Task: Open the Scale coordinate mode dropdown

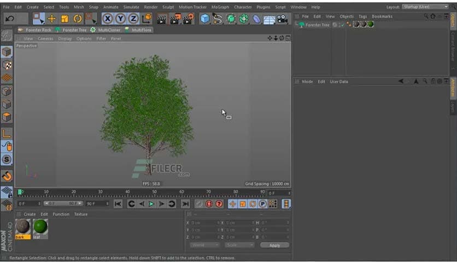Action: [239, 245]
